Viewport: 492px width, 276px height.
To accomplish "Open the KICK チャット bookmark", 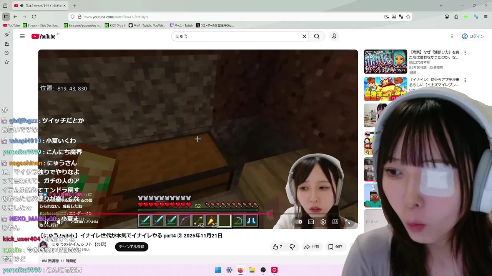I will pos(115,26).
